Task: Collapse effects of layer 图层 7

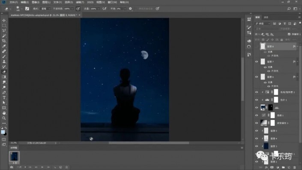Action: (298, 62)
